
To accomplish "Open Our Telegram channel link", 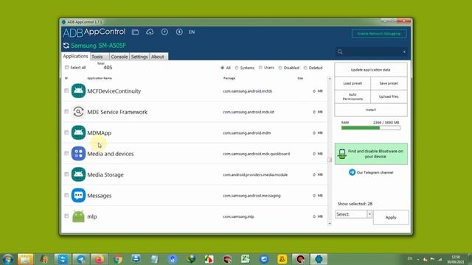I will point(371,172).
